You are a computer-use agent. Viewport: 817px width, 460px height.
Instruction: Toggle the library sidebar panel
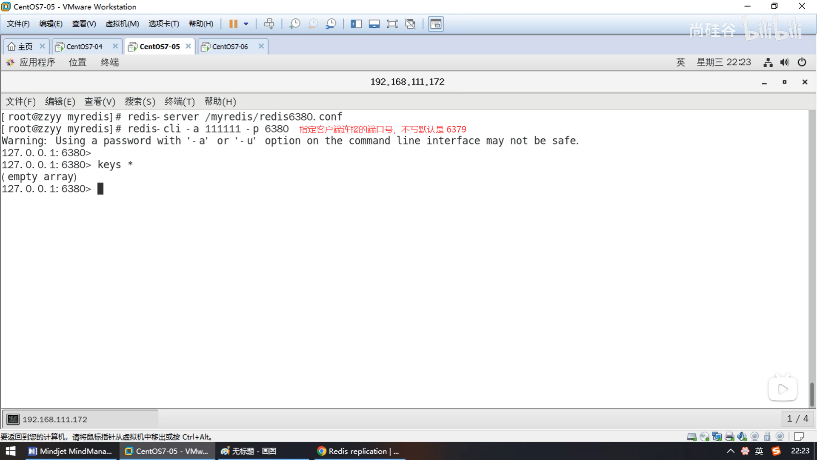(356, 24)
